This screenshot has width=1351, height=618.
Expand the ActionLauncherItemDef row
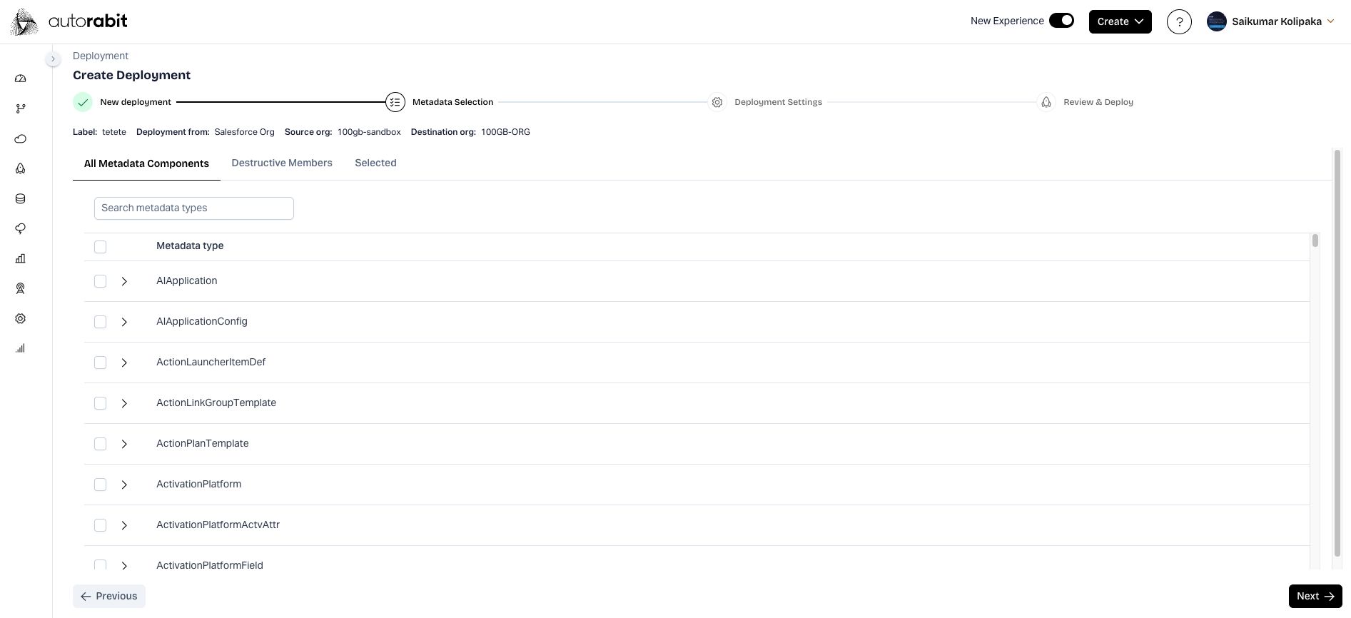pyautogui.click(x=124, y=363)
